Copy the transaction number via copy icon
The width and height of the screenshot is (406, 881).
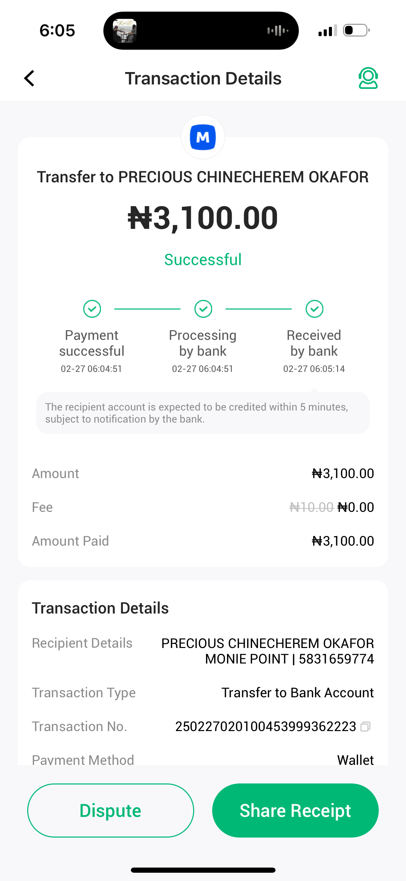coord(365,727)
